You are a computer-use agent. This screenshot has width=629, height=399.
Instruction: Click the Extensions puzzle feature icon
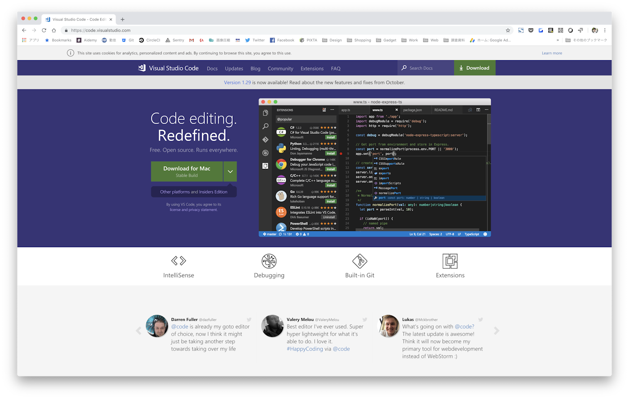(x=450, y=261)
